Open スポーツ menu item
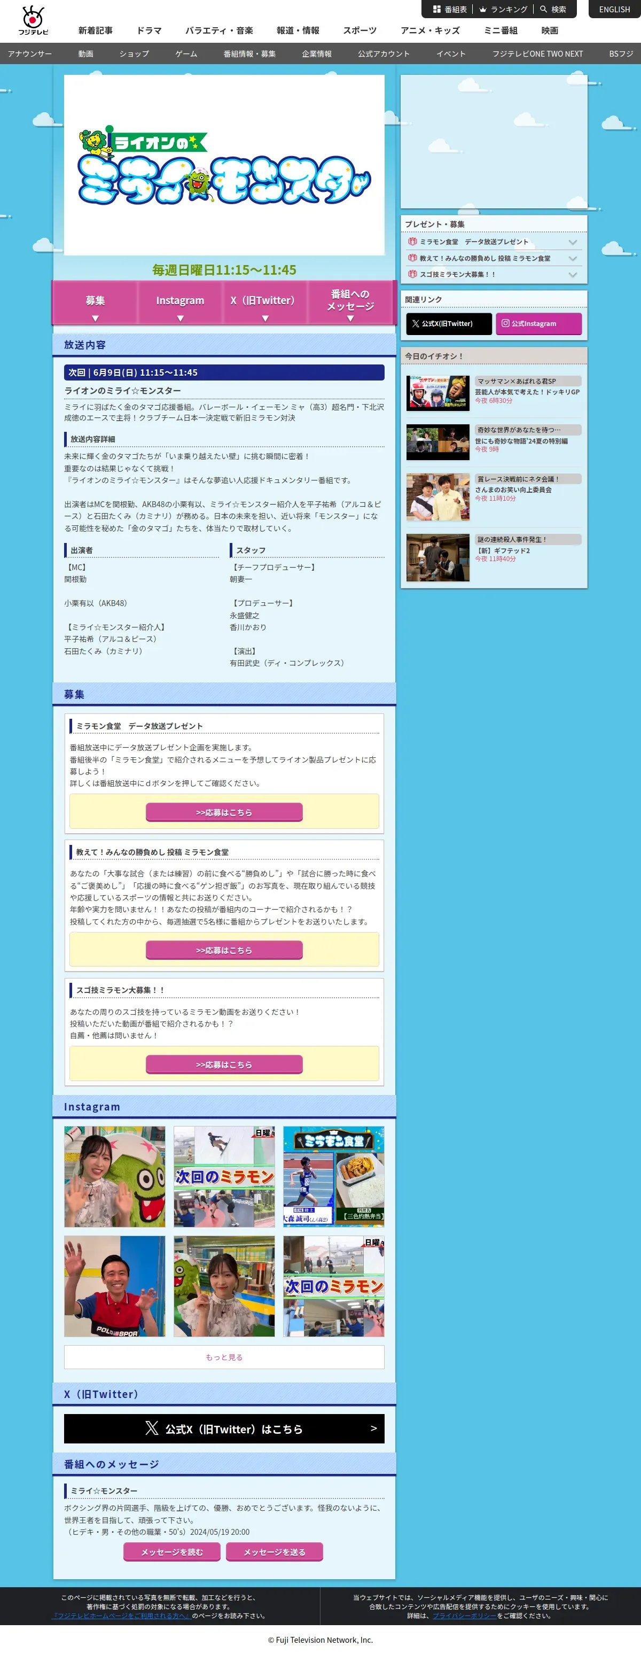641x1654 pixels. coord(360,30)
